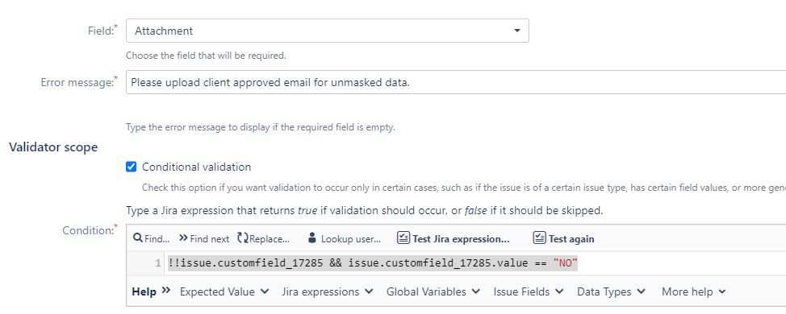Click the Find magnifier icon
786x314 pixels.
click(137, 238)
